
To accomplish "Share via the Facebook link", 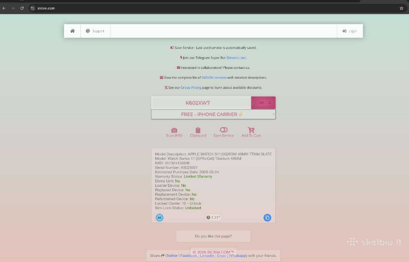I will [188, 256].
